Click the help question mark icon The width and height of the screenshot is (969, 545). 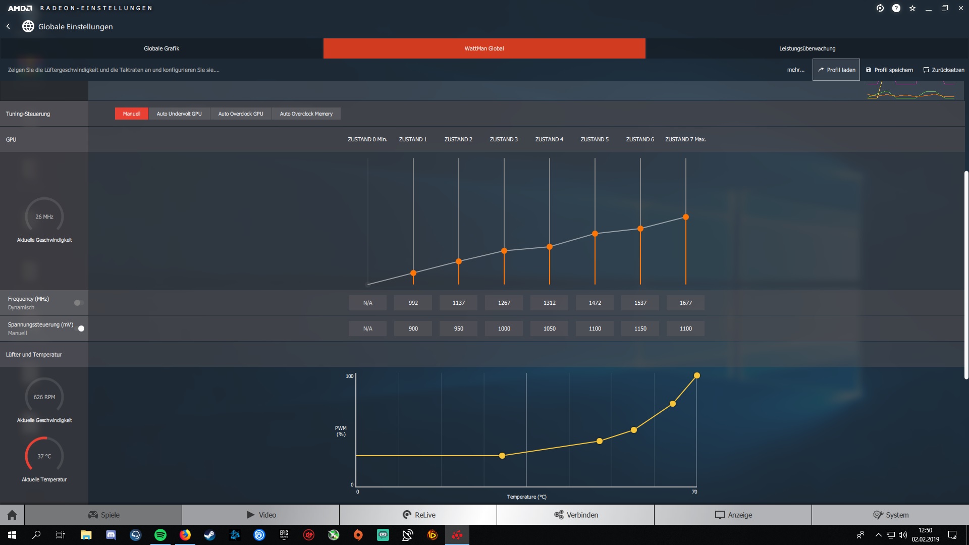[x=896, y=8]
